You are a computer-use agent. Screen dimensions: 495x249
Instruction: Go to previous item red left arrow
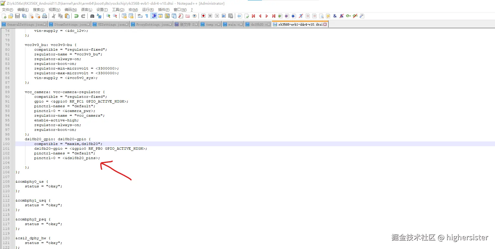click(x=260, y=16)
